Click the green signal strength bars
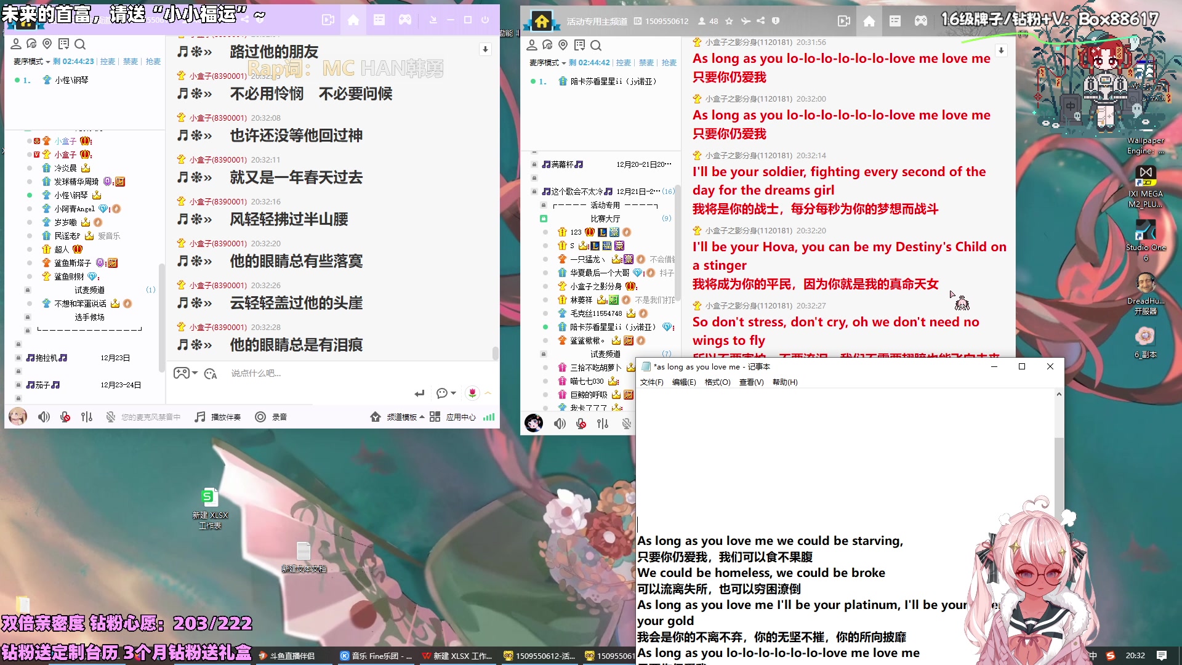The image size is (1182, 665). pyautogui.click(x=489, y=417)
